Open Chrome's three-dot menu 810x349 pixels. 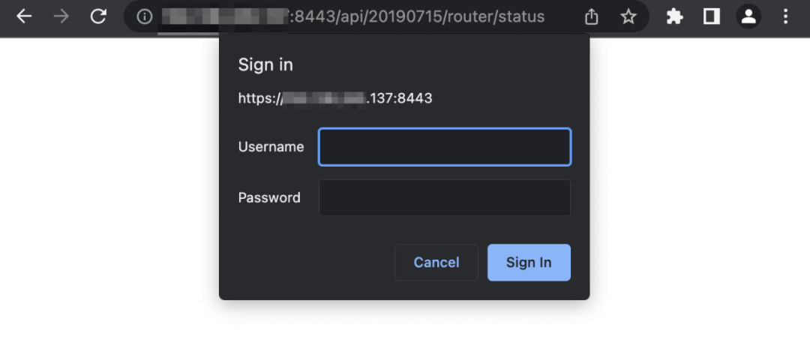tap(785, 17)
